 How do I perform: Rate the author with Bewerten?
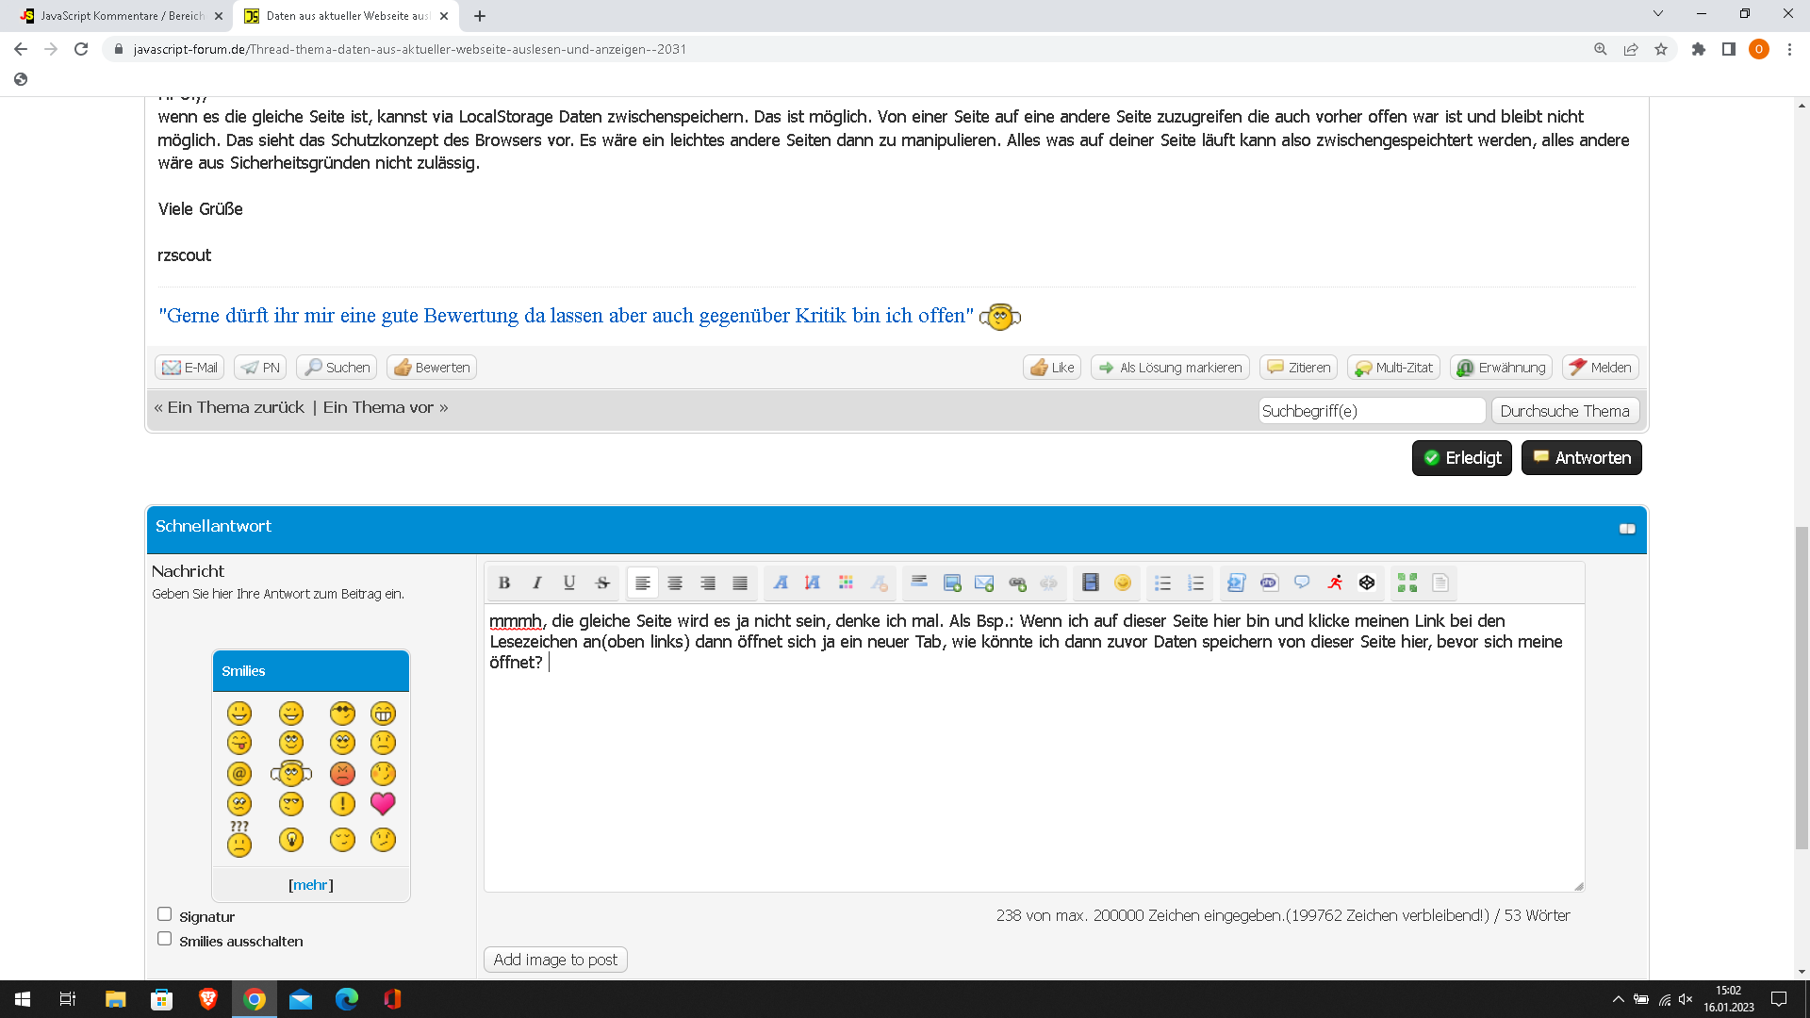click(x=432, y=368)
